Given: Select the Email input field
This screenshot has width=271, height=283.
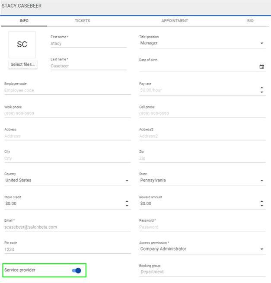Looking at the screenshot, I should [67, 227].
